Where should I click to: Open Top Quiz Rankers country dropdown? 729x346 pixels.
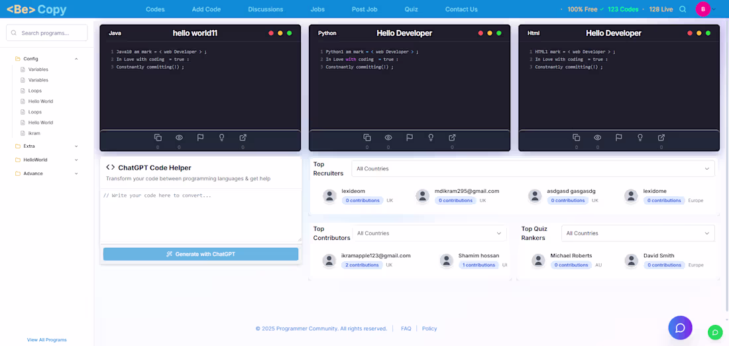click(638, 233)
